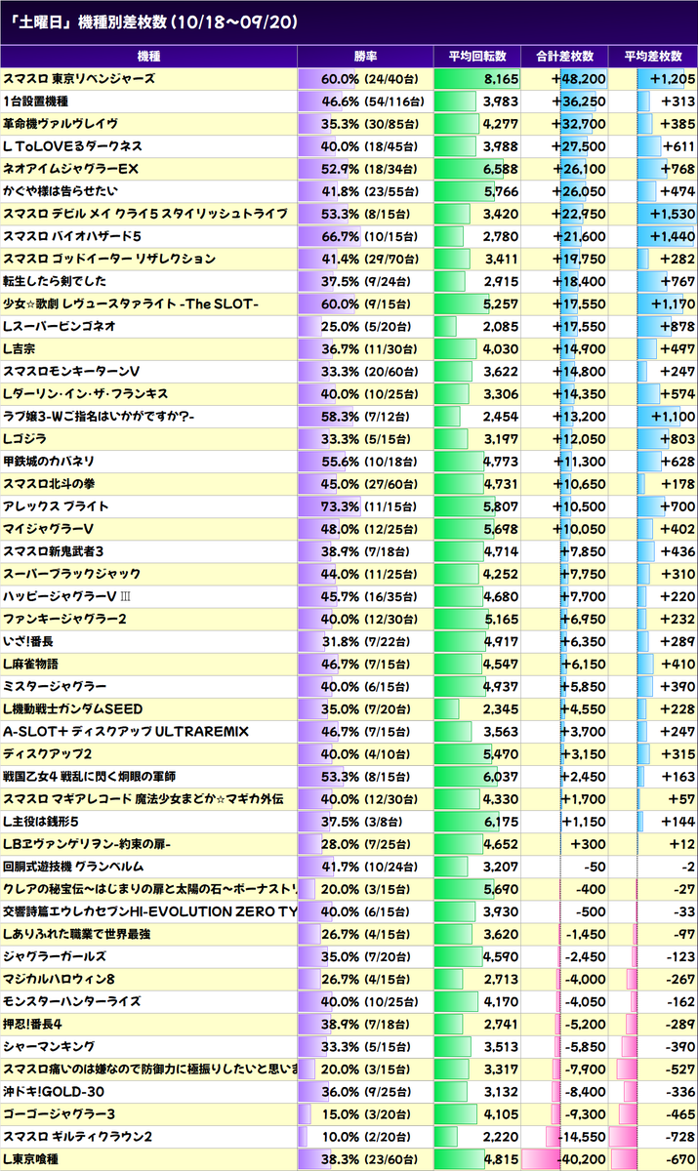This screenshot has height=1171, width=698.
Task: Click average spins value 8,165
Action: [x=501, y=78]
